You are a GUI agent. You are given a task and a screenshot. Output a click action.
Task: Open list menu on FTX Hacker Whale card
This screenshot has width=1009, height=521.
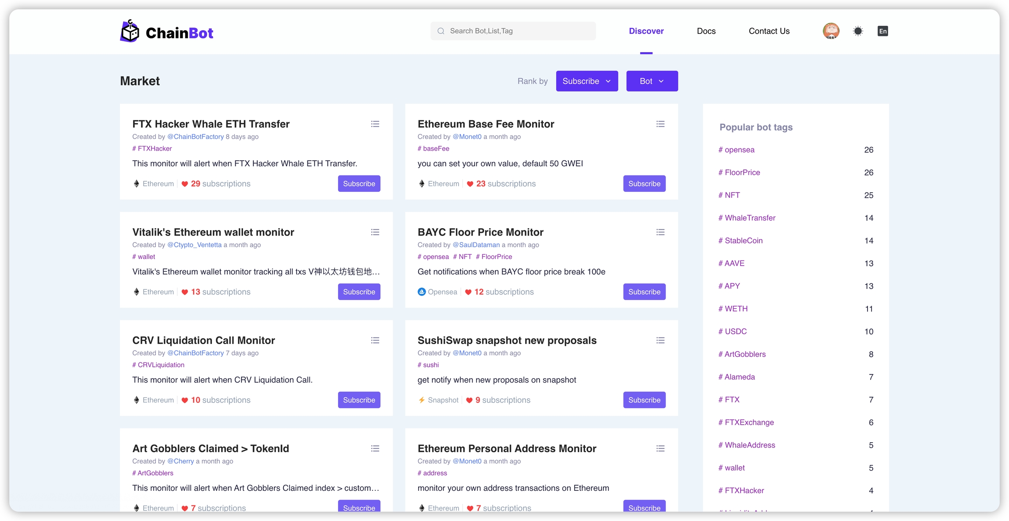click(375, 124)
